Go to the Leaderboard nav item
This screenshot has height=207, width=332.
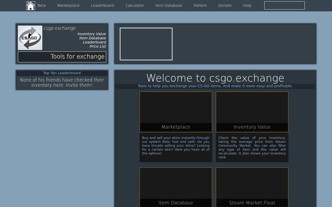click(103, 6)
